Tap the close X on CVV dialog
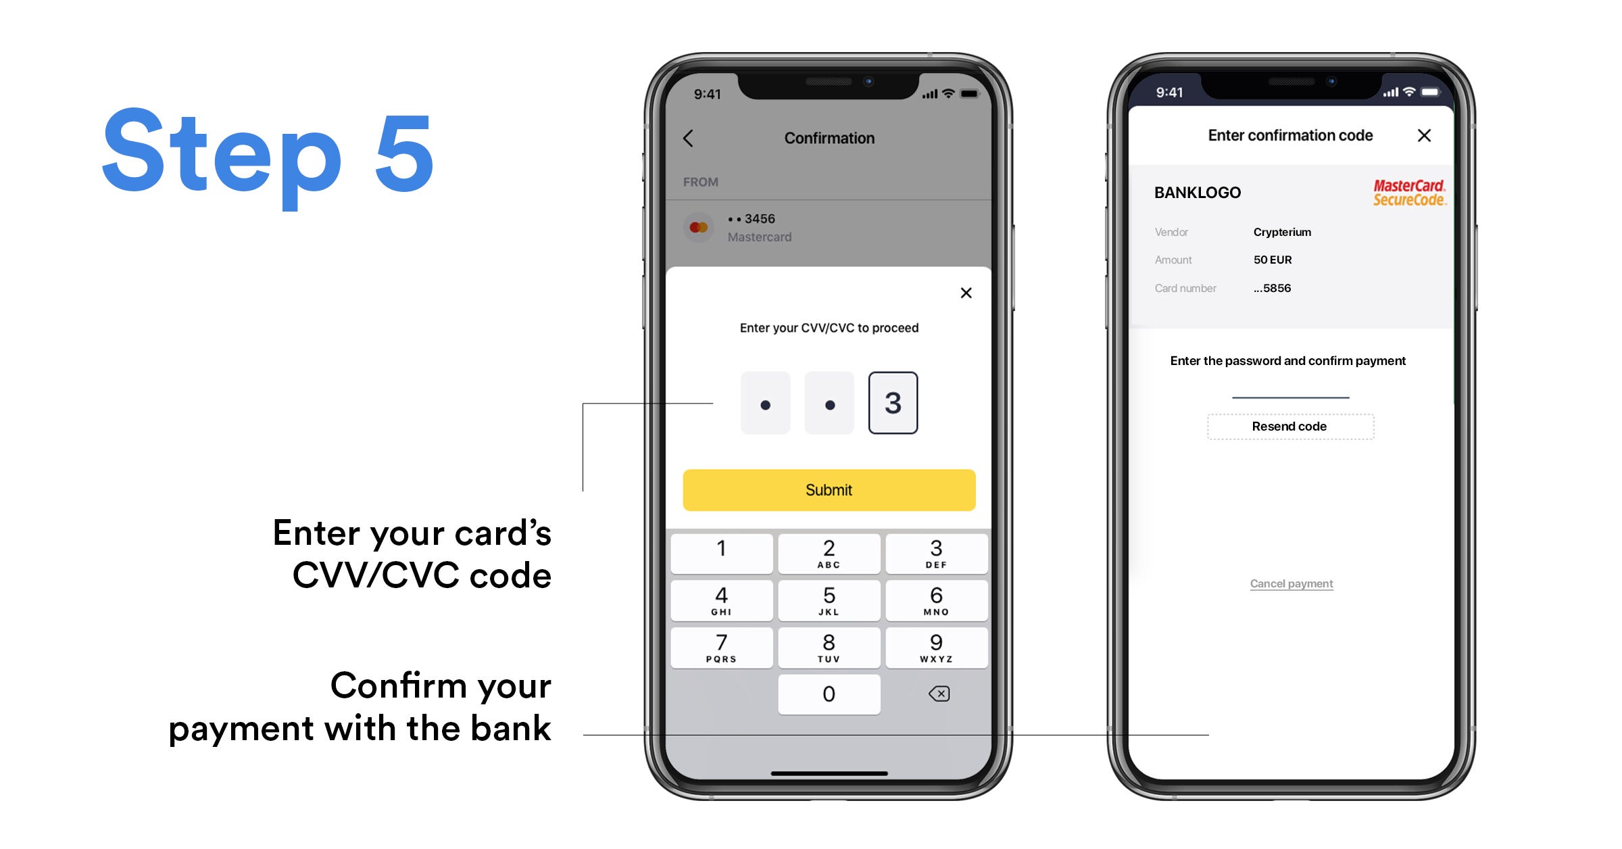The width and height of the screenshot is (1622, 849). tap(966, 293)
